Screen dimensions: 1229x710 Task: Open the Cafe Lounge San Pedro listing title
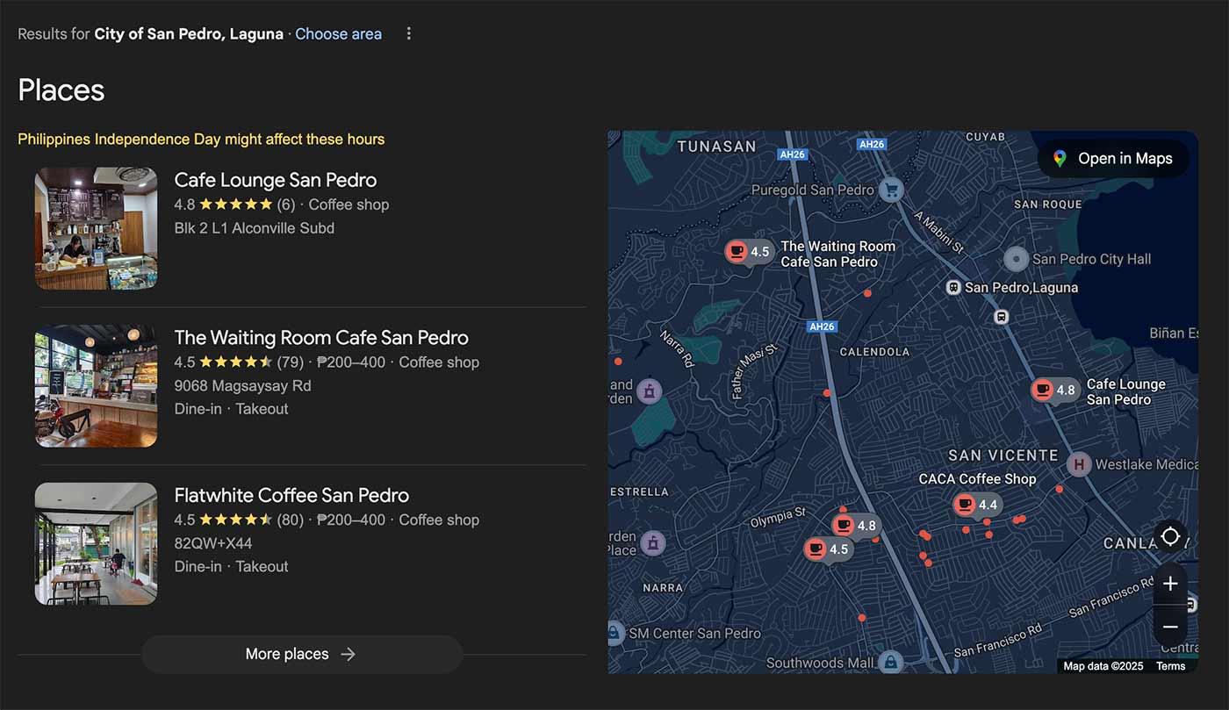click(x=276, y=180)
